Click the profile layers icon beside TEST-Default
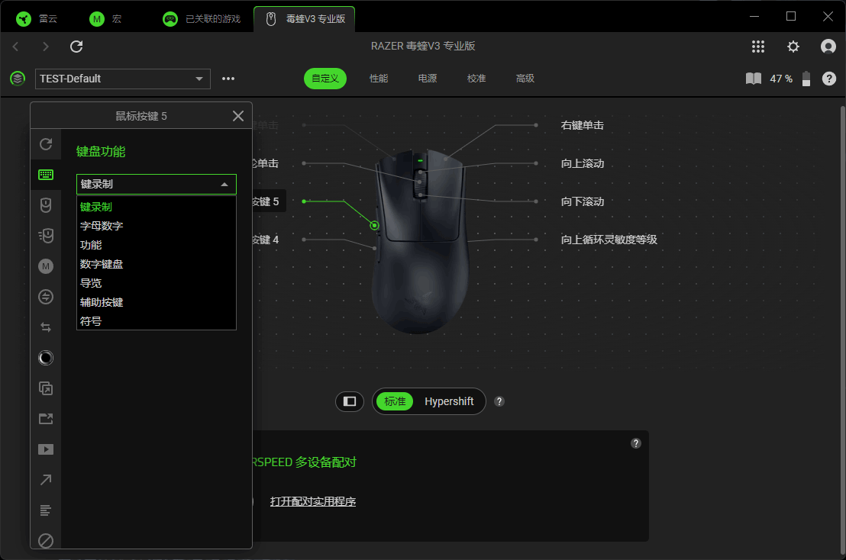Screen dimensions: 846x560 coord(18,79)
